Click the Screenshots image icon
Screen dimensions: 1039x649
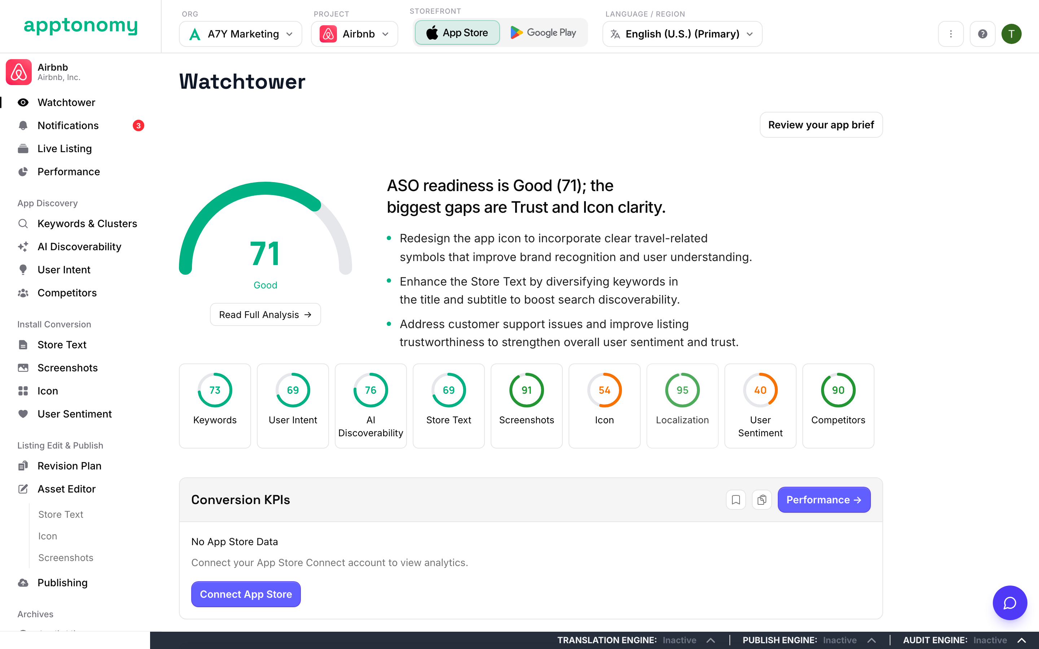[23, 368]
